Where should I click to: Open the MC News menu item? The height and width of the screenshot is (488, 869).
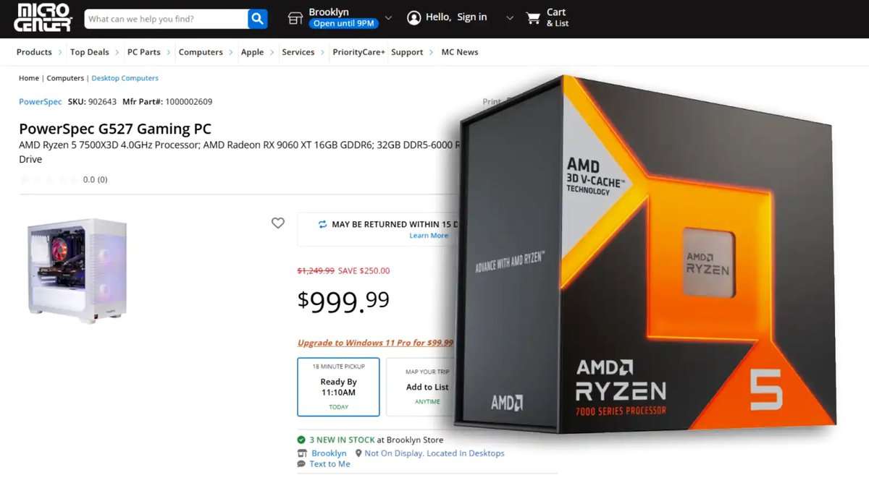[460, 52]
